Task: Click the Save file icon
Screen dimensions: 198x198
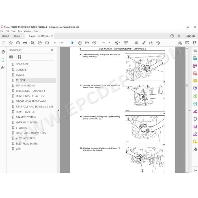Action: tap(3, 43)
